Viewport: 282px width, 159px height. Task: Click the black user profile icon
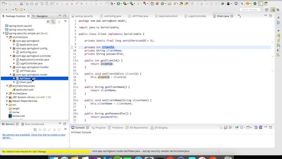[x=228, y=4]
